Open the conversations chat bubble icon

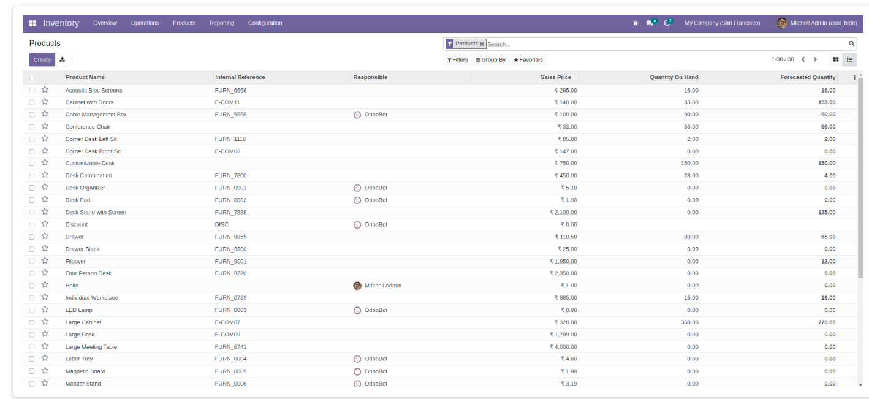tap(650, 23)
